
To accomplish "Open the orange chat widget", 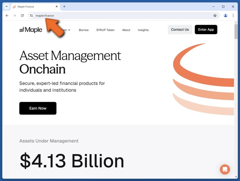I will [x=225, y=169].
